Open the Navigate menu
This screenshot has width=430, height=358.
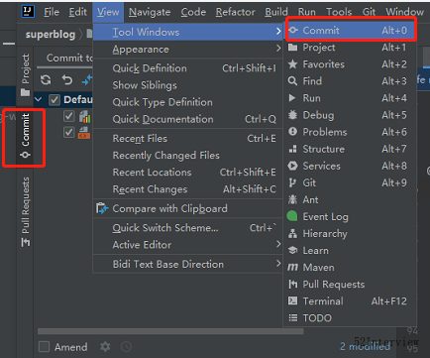[x=150, y=12]
